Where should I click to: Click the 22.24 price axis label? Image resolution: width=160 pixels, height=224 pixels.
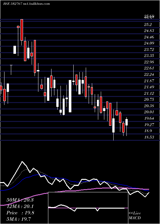(x=149, y=75)
